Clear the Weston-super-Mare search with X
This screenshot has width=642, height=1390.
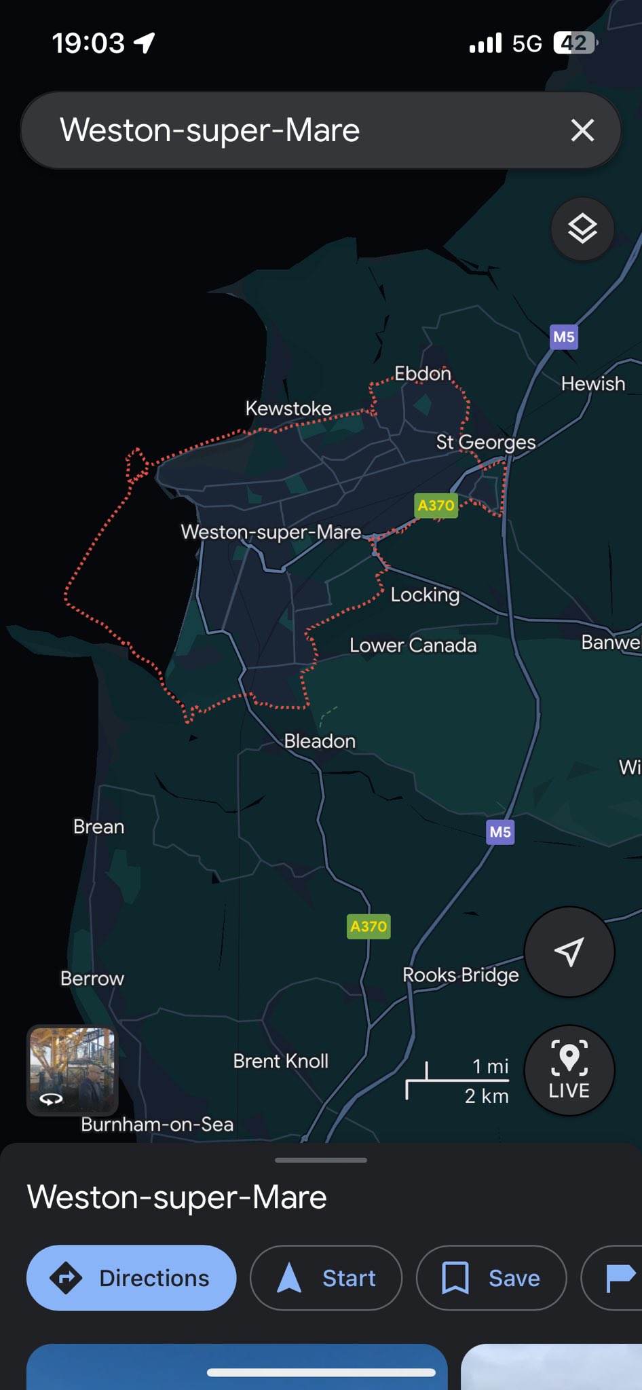pyautogui.click(x=582, y=130)
